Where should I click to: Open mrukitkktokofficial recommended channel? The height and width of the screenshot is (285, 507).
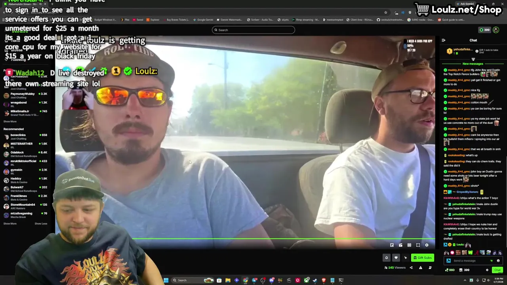(x=25, y=163)
